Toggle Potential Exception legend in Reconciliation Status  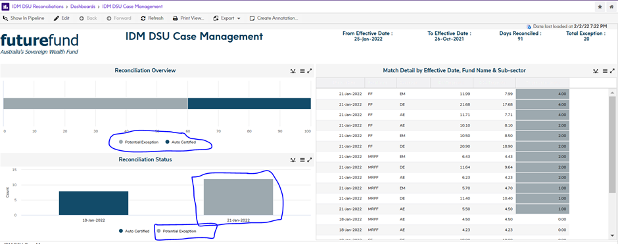(x=176, y=232)
